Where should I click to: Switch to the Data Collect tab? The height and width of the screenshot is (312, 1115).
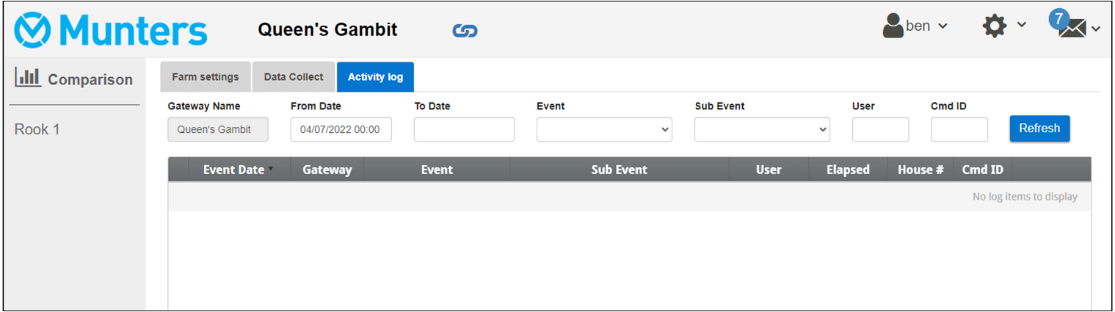click(294, 77)
